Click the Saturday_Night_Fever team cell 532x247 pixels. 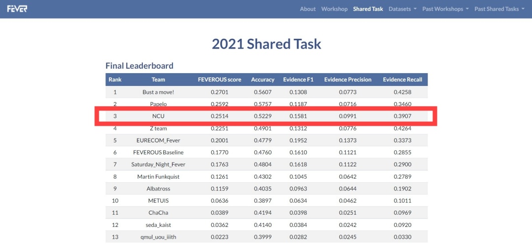[x=158, y=165]
